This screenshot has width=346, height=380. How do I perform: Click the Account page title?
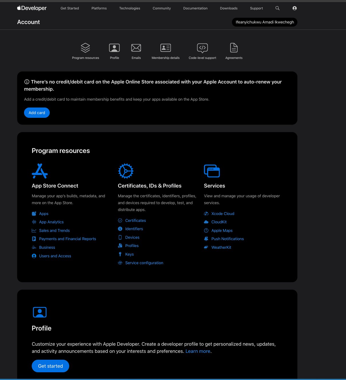(x=28, y=22)
